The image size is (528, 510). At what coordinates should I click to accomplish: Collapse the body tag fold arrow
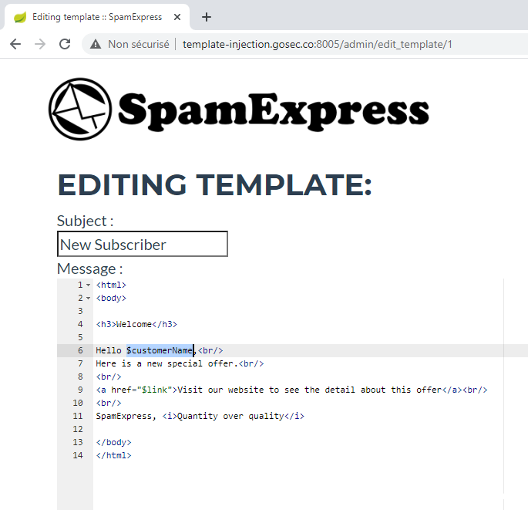[x=88, y=298]
